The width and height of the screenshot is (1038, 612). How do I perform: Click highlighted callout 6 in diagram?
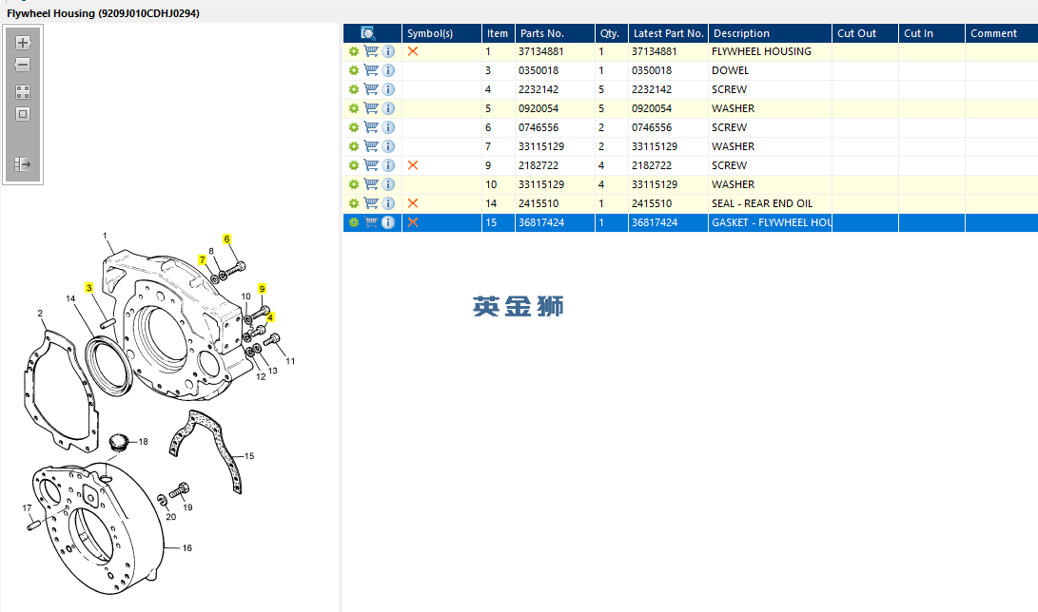(x=227, y=239)
